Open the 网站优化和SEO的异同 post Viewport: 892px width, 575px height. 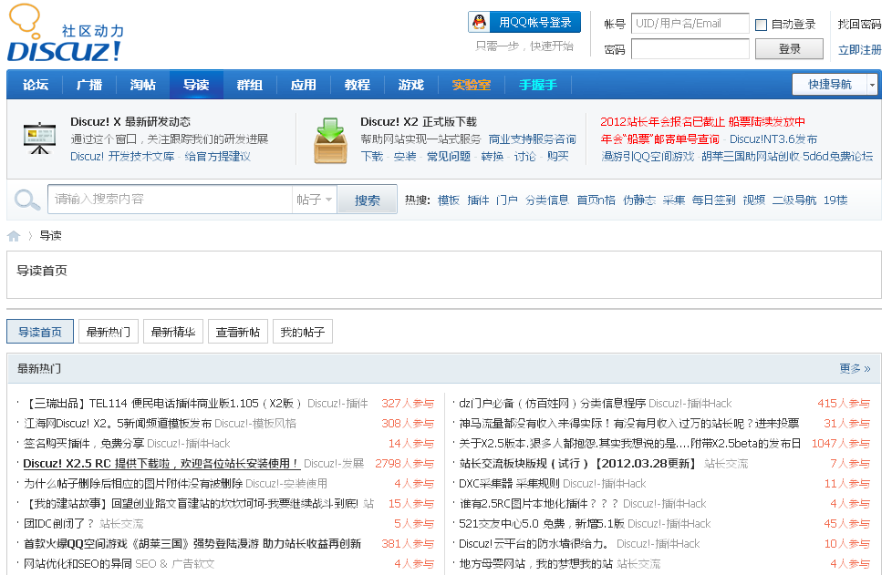[x=78, y=564]
